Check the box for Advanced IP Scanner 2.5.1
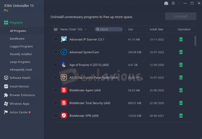 pos(56,39)
